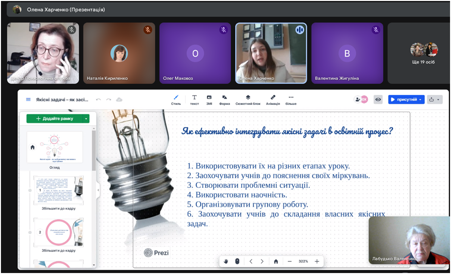
Task: Click Центр Психологічна служба video tile
Action: 43,53
